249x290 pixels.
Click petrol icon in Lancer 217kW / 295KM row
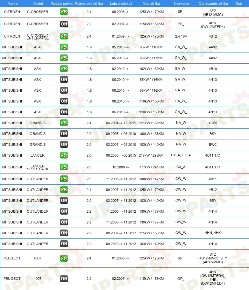(x=64, y=155)
